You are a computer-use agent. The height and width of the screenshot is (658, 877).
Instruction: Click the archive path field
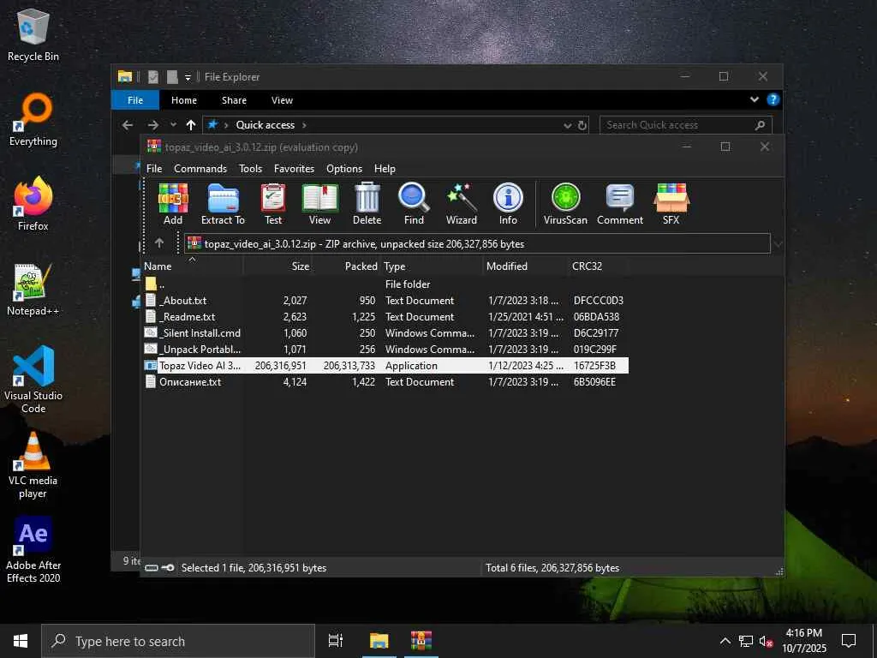click(477, 243)
